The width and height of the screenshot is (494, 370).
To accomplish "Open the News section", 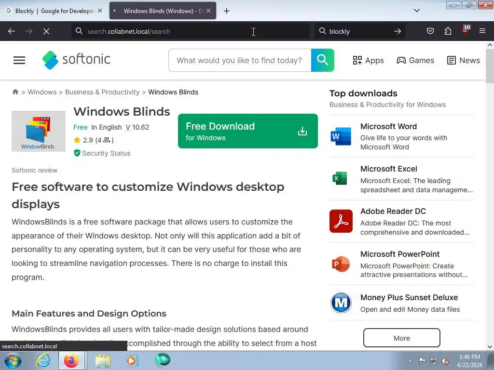I will click(464, 60).
